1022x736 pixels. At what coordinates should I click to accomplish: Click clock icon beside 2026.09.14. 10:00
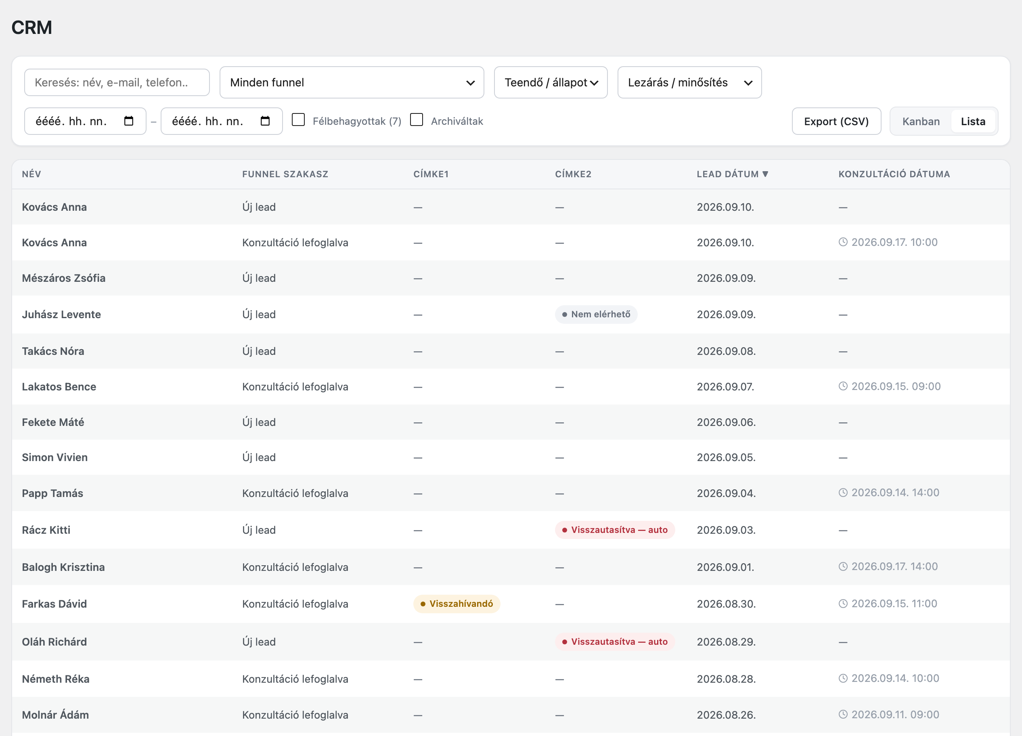click(x=843, y=678)
